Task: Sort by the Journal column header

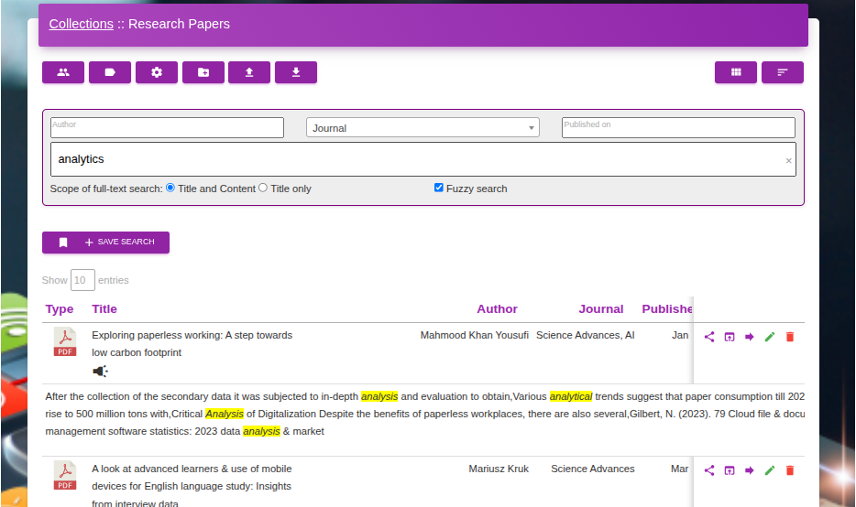Action: point(600,309)
